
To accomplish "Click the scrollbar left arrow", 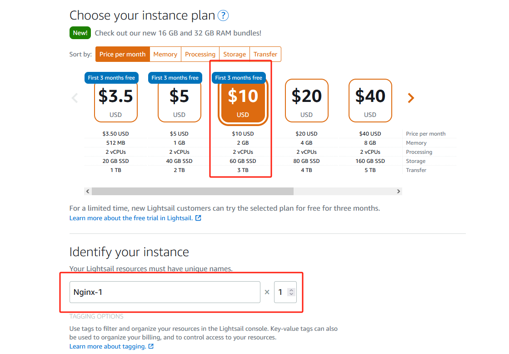I will [x=88, y=192].
